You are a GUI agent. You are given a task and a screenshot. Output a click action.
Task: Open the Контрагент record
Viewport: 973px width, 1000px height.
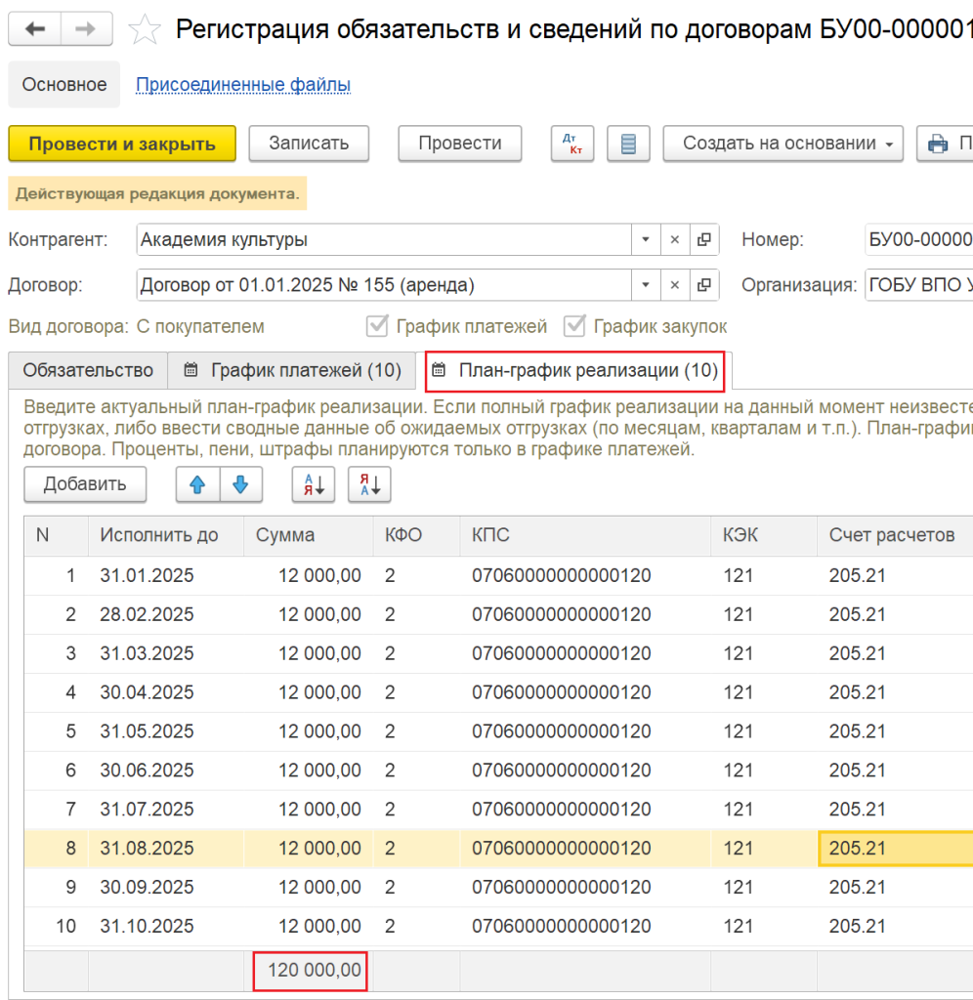(x=703, y=240)
